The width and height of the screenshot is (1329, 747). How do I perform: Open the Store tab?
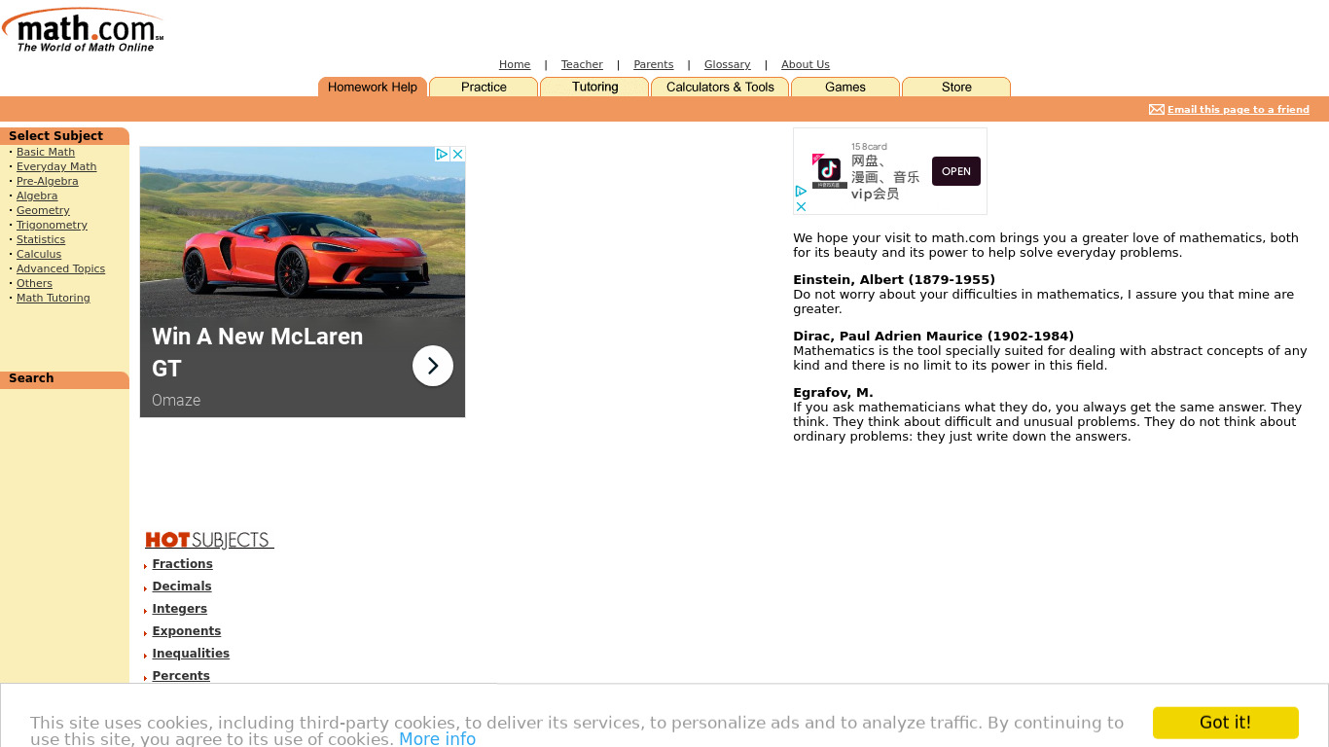click(956, 88)
